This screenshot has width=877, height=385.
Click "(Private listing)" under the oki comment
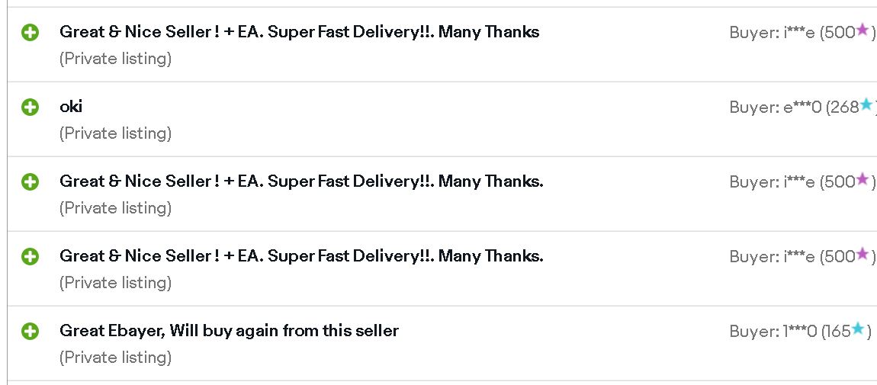coord(115,133)
